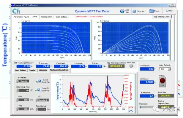
Task: Click the blue temperature curve legend icon
Action: click(x=131, y=111)
